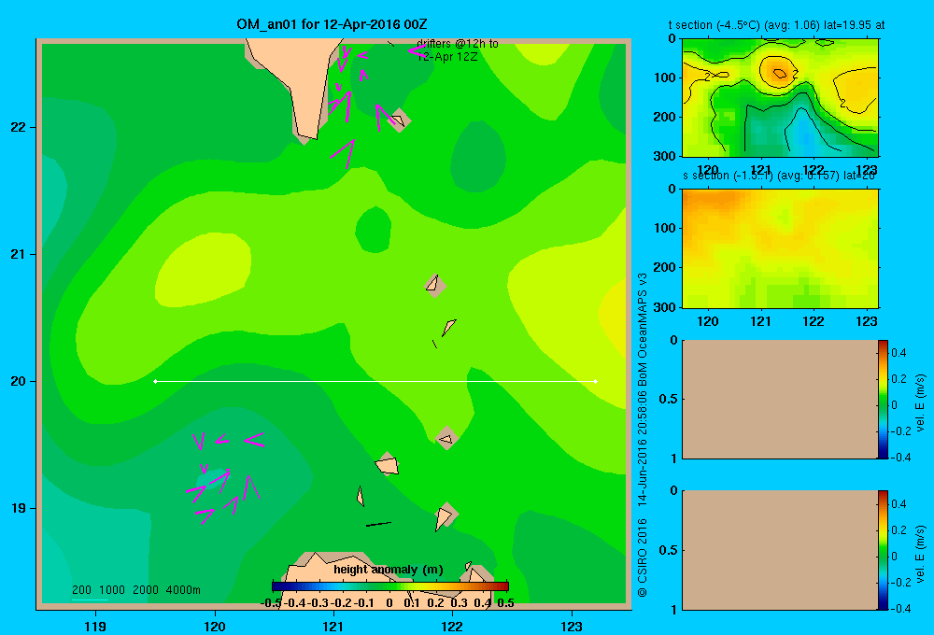Click the upper empty velocity panel
This screenshot has height=635, width=934.
[x=780, y=400]
